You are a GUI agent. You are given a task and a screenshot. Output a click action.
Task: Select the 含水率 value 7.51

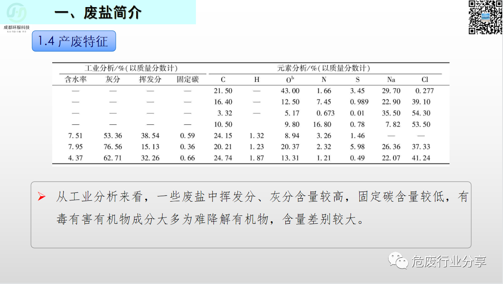tap(76, 136)
